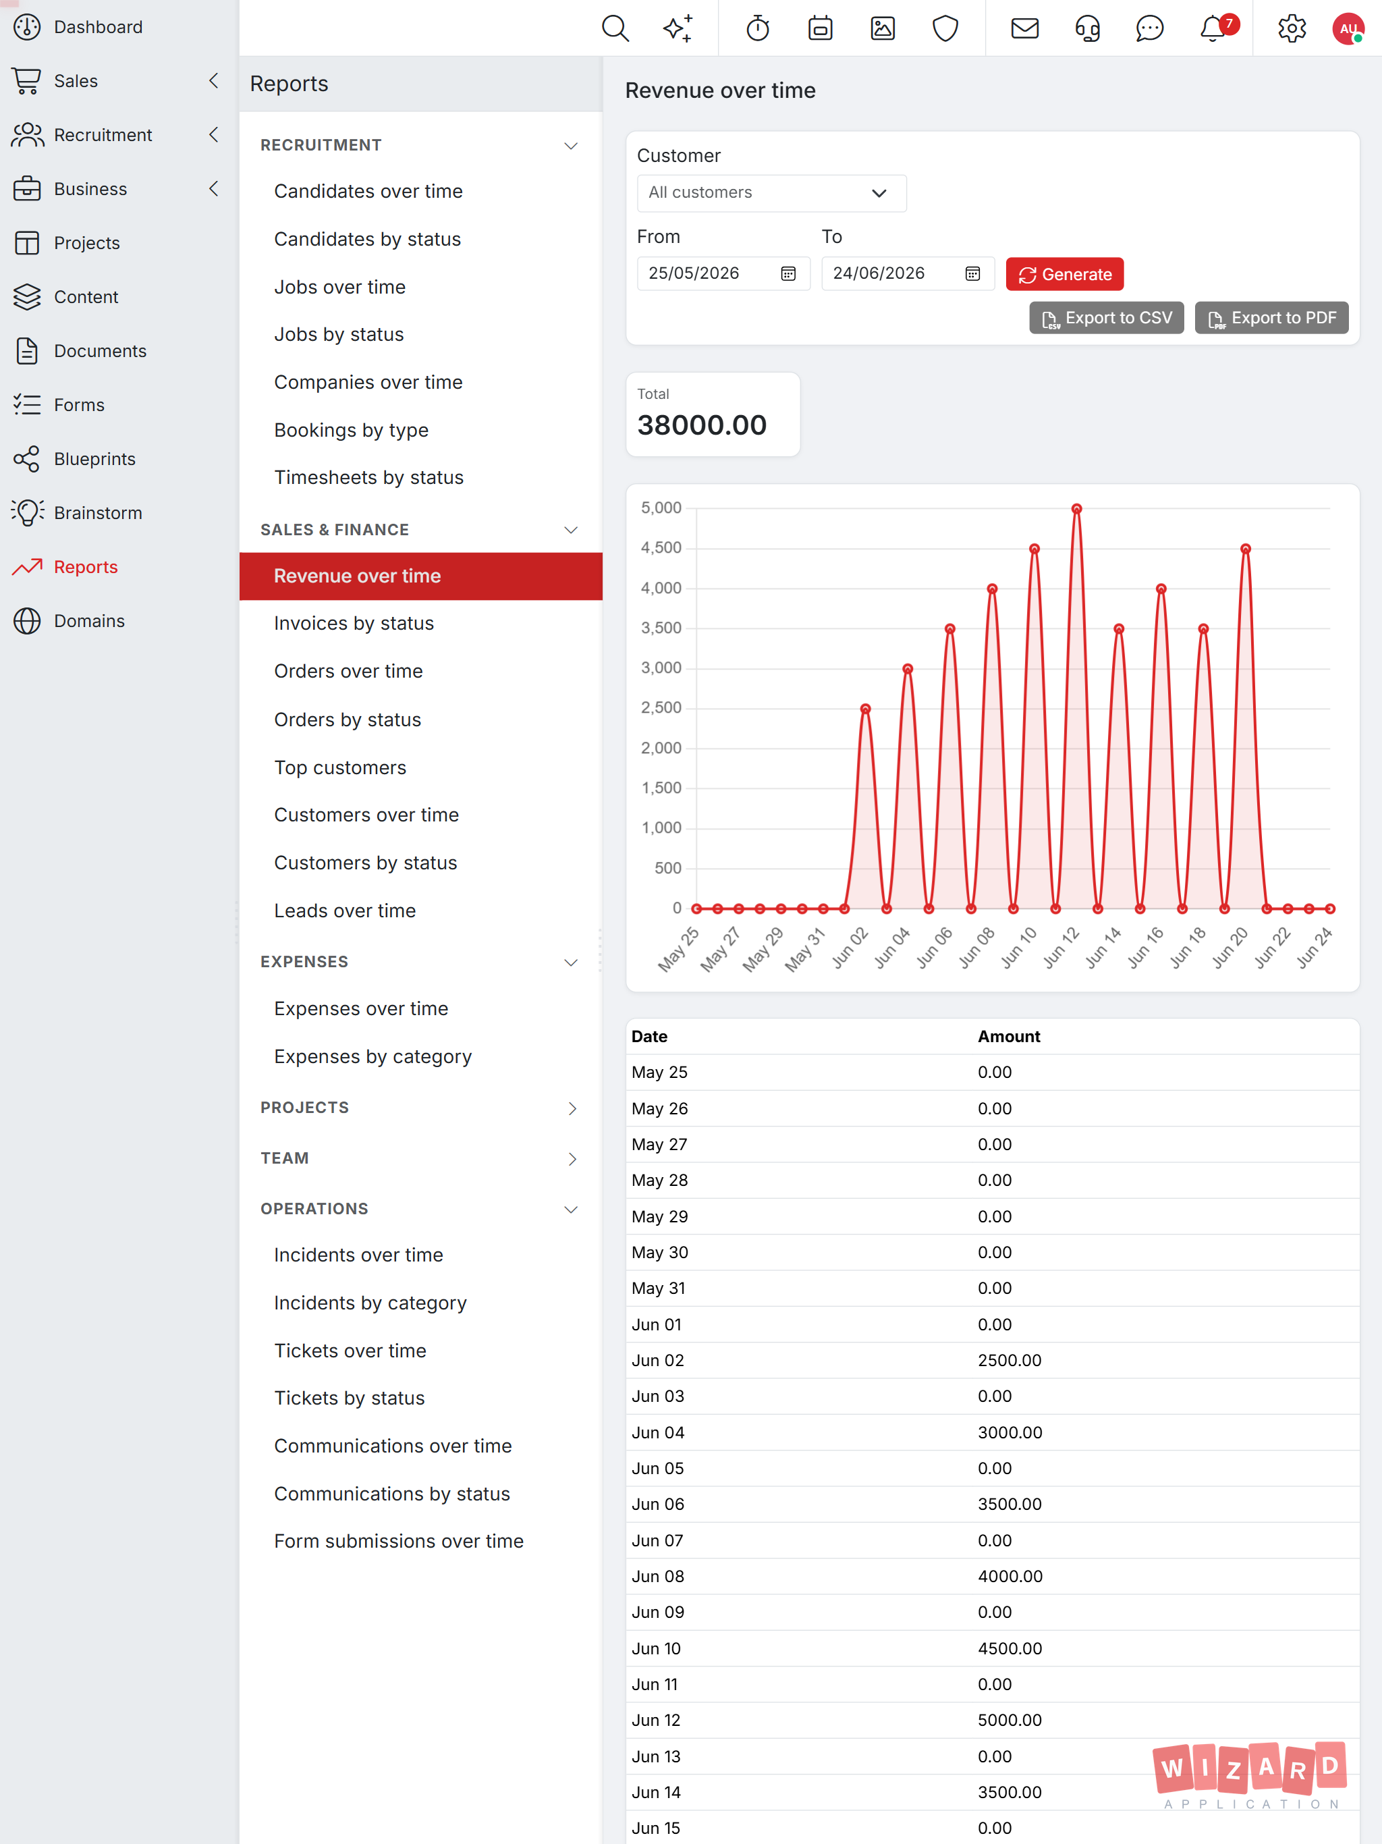The image size is (1382, 1844).
Task: Click the AI sparkle assistant icon
Action: click(x=678, y=28)
